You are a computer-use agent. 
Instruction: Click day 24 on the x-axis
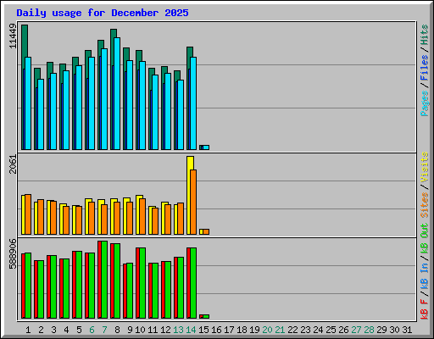pyautogui.click(x=318, y=330)
